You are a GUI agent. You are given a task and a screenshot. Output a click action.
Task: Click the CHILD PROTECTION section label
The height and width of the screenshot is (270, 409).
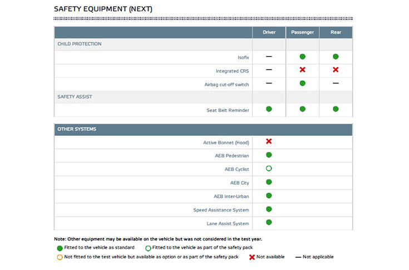(79, 44)
